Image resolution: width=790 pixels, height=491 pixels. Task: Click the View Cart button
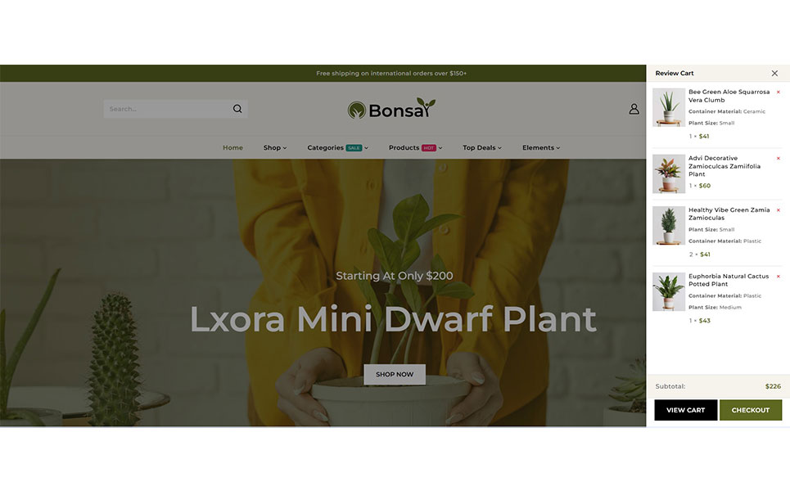point(686,410)
